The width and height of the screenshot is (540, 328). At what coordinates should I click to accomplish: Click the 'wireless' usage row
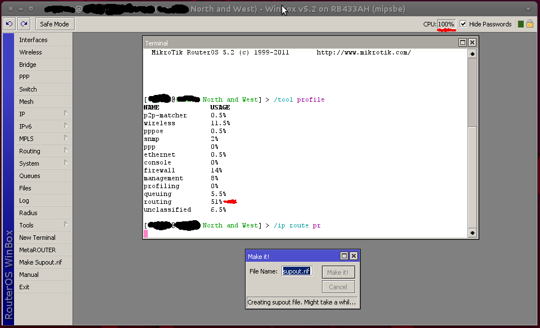tap(187, 123)
